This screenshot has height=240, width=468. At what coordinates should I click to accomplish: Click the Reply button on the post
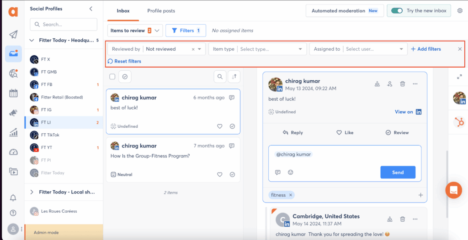(x=293, y=133)
